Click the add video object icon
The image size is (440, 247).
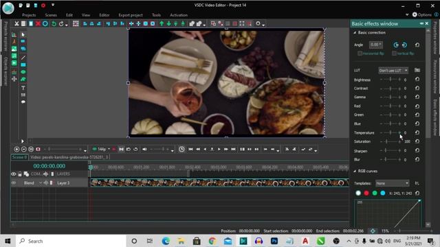(x=14, y=63)
